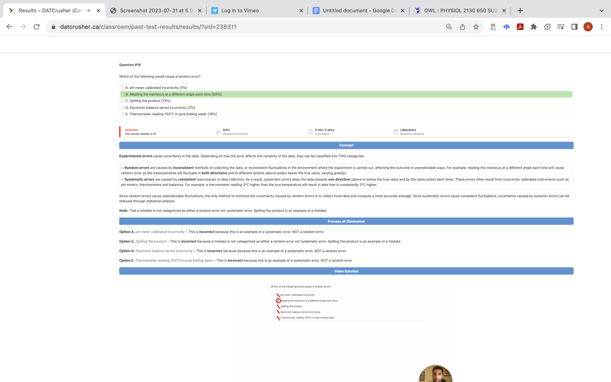Click the circular lightning extension icon
611x382 pixels.
tap(547, 27)
